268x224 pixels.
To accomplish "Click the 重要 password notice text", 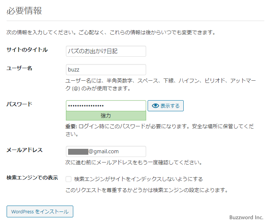I will [x=160, y=130].
